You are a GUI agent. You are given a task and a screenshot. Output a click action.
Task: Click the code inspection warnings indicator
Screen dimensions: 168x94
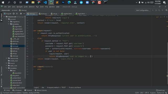tap(159, 17)
